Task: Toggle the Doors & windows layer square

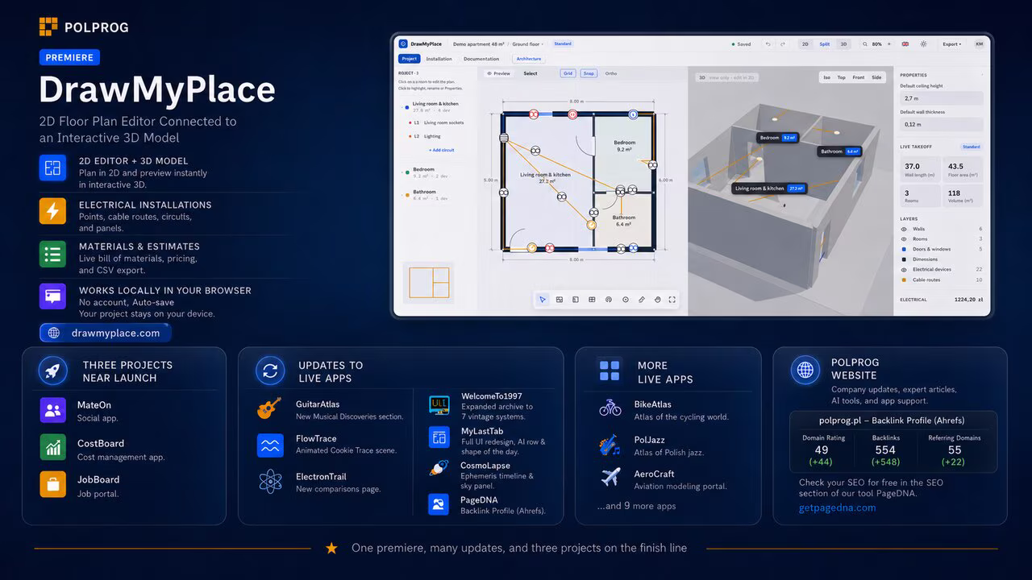Action: tap(905, 249)
